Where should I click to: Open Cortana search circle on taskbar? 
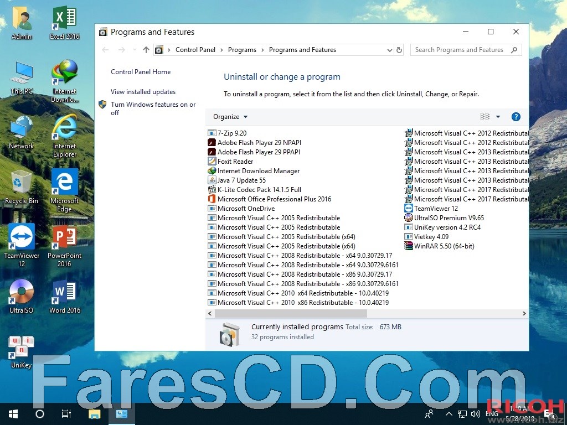coord(40,414)
